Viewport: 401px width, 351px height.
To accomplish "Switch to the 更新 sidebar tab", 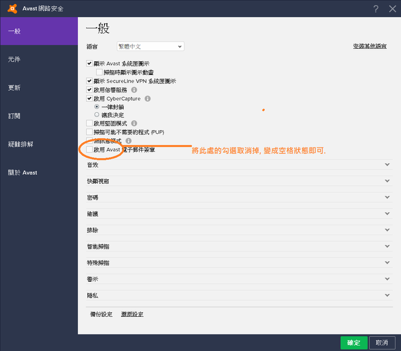I will click(39, 88).
